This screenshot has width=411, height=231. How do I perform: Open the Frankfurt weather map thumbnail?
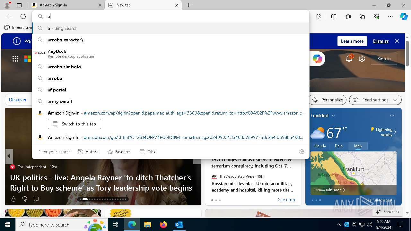click(354, 173)
